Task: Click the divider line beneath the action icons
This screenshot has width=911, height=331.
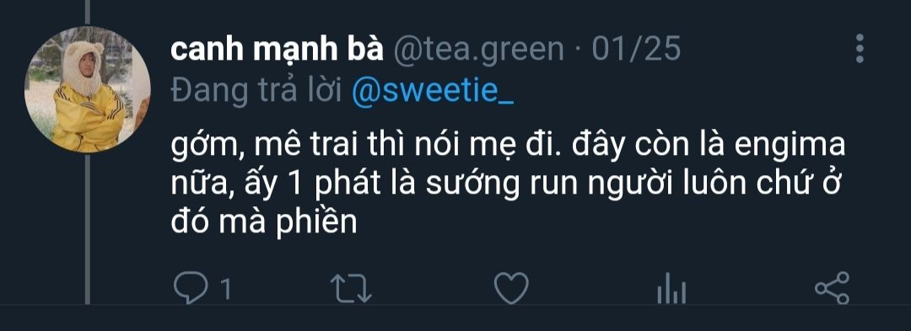Action: click(x=455, y=305)
